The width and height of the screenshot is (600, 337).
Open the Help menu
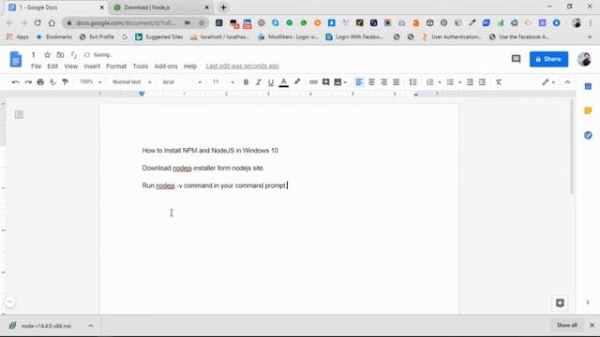tap(190, 66)
